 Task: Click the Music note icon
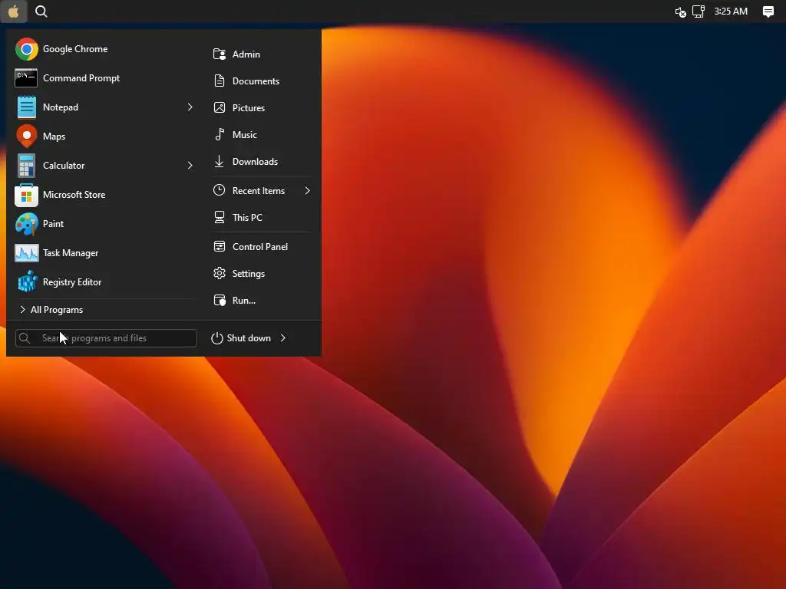tap(220, 134)
